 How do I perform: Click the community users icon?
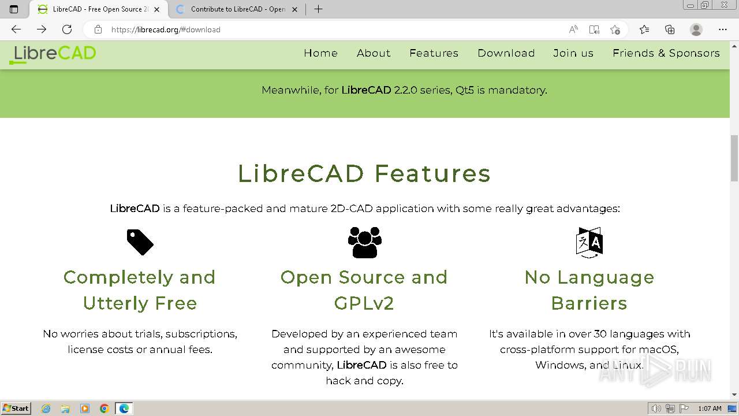pyautogui.click(x=365, y=242)
